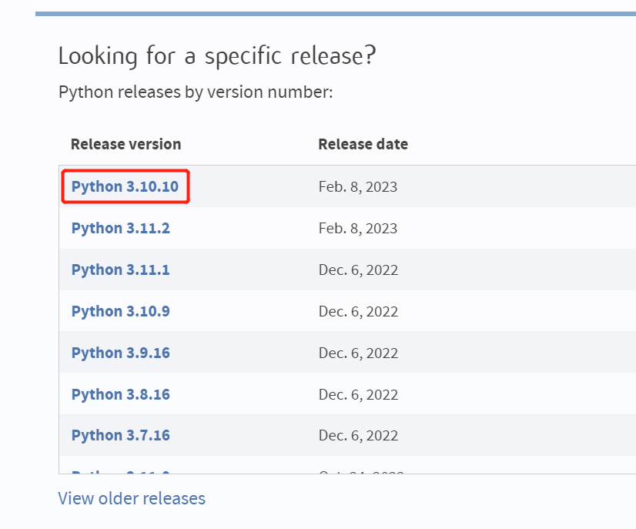Image resolution: width=636 pixels, height=529 pixels.
Task: Open the Python 3.11.1 release link
Action: click(x=120, y=270)
